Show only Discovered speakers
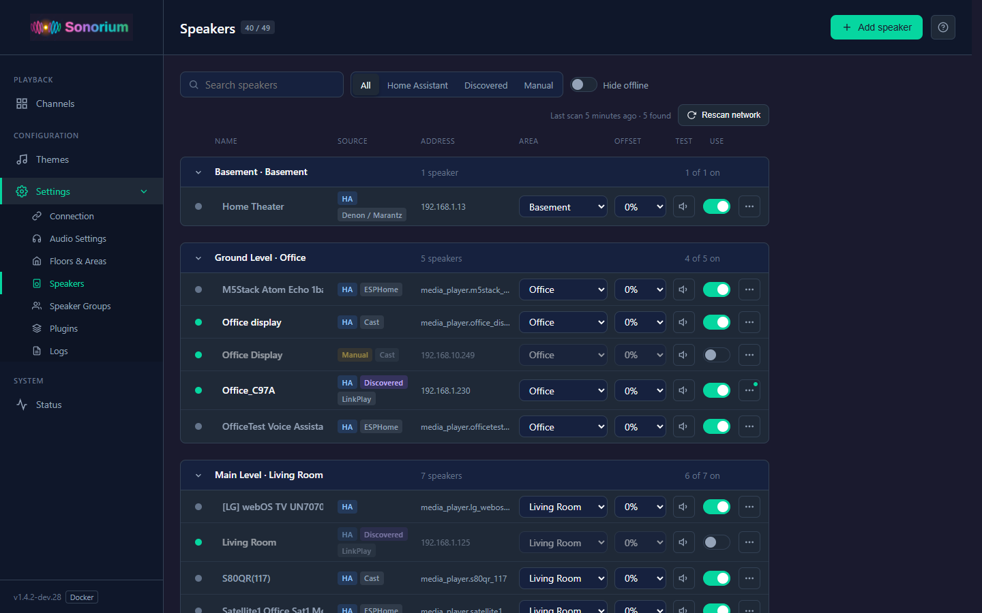Image resolution: width=982 pixels, height=613 pixels. point(486,85)
